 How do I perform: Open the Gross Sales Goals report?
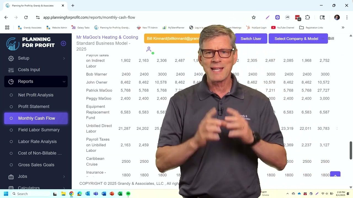coord(36,165)
